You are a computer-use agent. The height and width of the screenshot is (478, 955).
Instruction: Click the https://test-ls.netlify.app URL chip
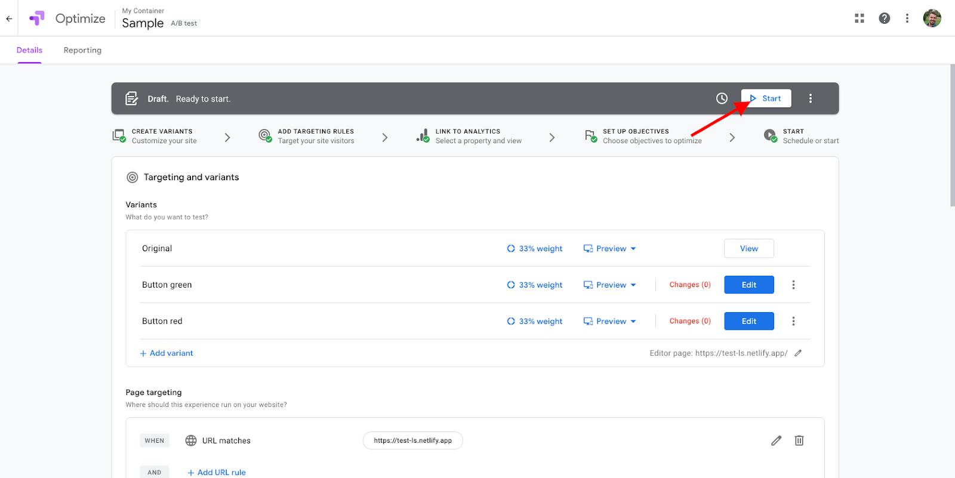click(413, 441)
